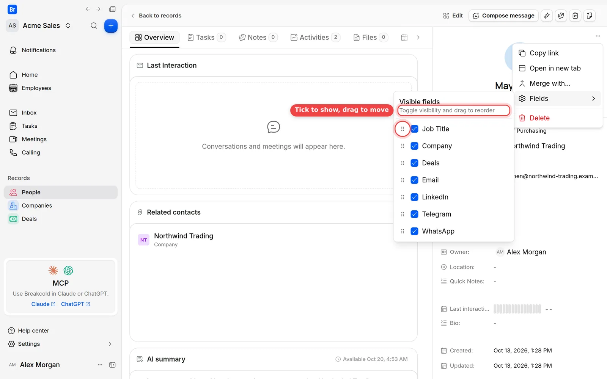Open the Northwind Trading related contact row
The height and width of the screenshot is (379, 607).
pos(274,240)
